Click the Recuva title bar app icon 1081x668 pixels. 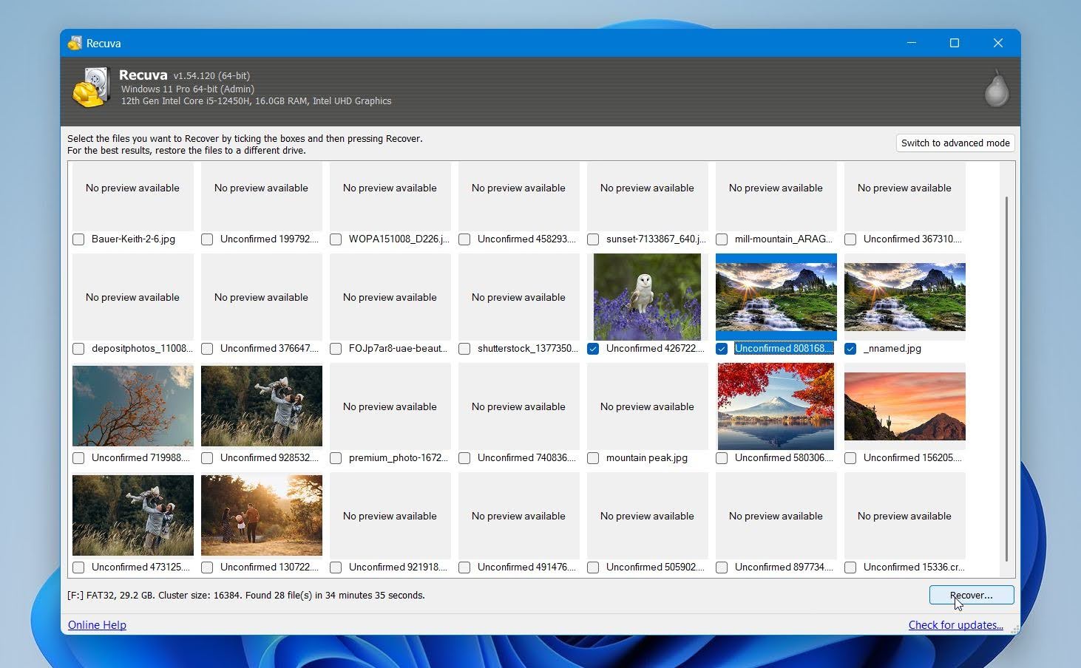coord(75,43)
